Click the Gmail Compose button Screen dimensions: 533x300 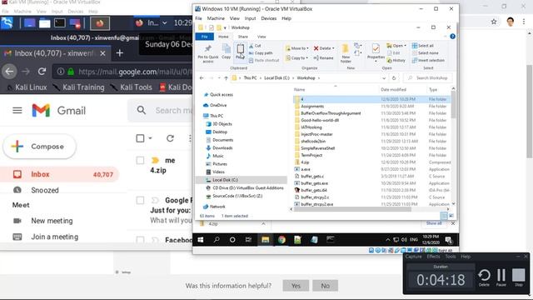tap(40, 147)
